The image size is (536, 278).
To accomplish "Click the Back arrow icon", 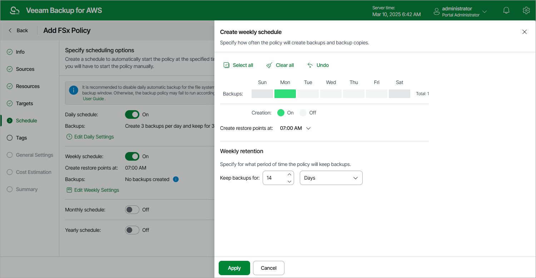I will coord(10,30).
